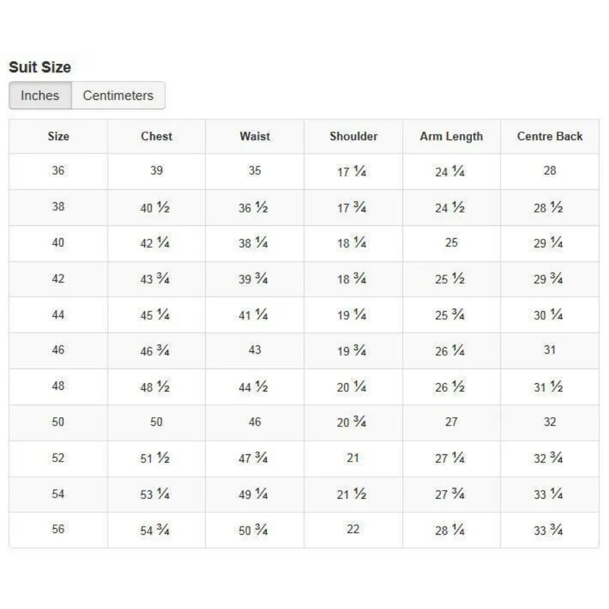609x609 pixels.
Task: Select the Arm Length column header
Action: 451,136
